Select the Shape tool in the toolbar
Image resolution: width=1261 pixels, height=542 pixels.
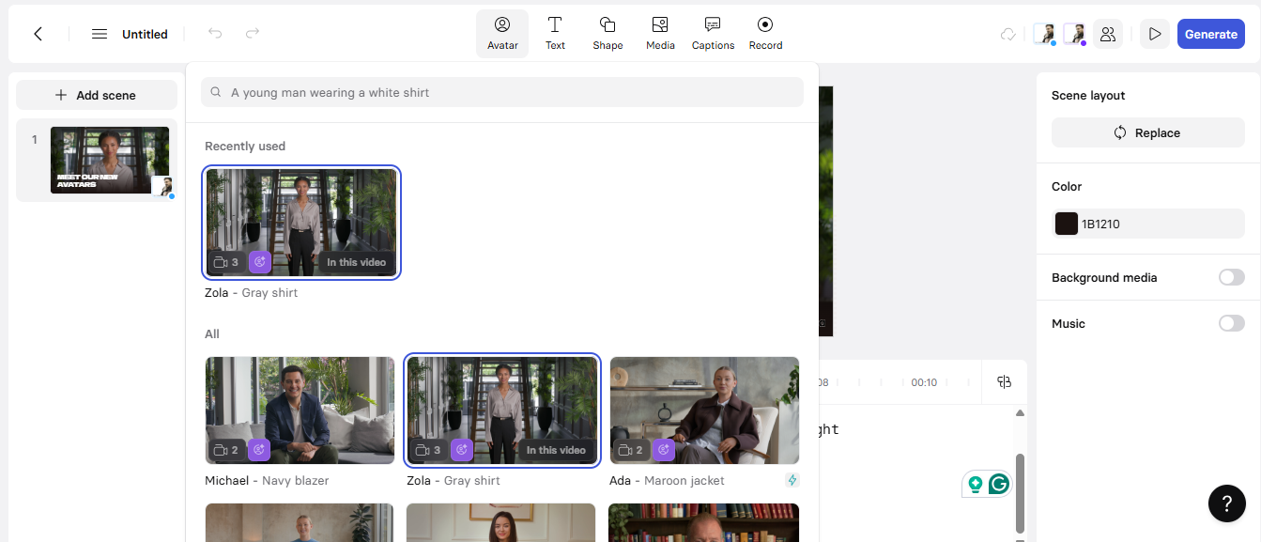click(x=607, y=34)
